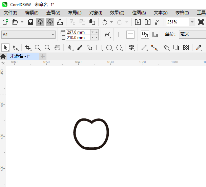The image size is (206, 187).
Task: Select the Rectangle tool
Action: pos(100,48)
